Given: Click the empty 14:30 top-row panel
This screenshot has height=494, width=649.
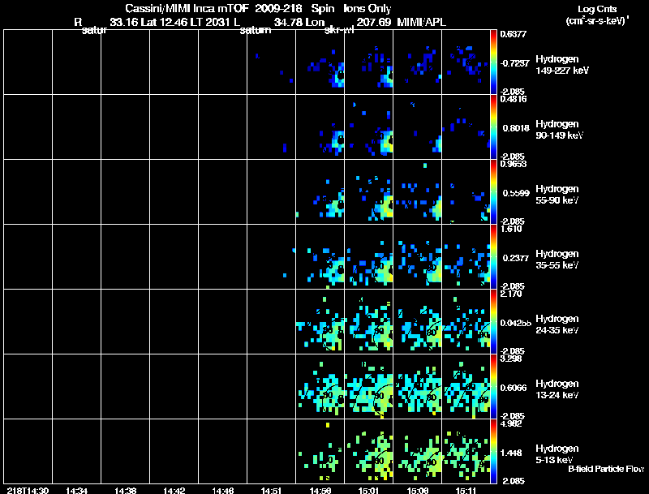Looking at the screenshot, I should [28, 62].
